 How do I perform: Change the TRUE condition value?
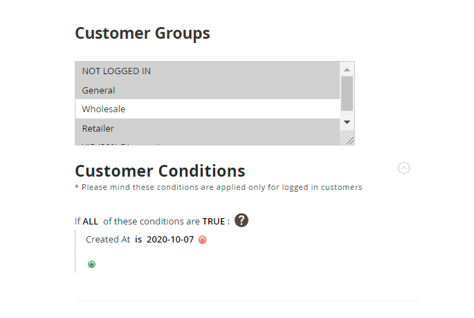(x=214, y=222)
